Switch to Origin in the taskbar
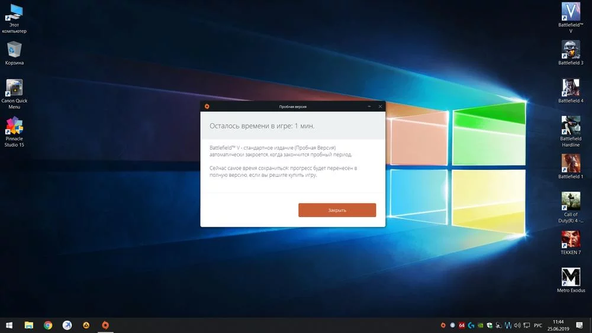The width and height of the screenshot is (592, 333). (105, 325)
